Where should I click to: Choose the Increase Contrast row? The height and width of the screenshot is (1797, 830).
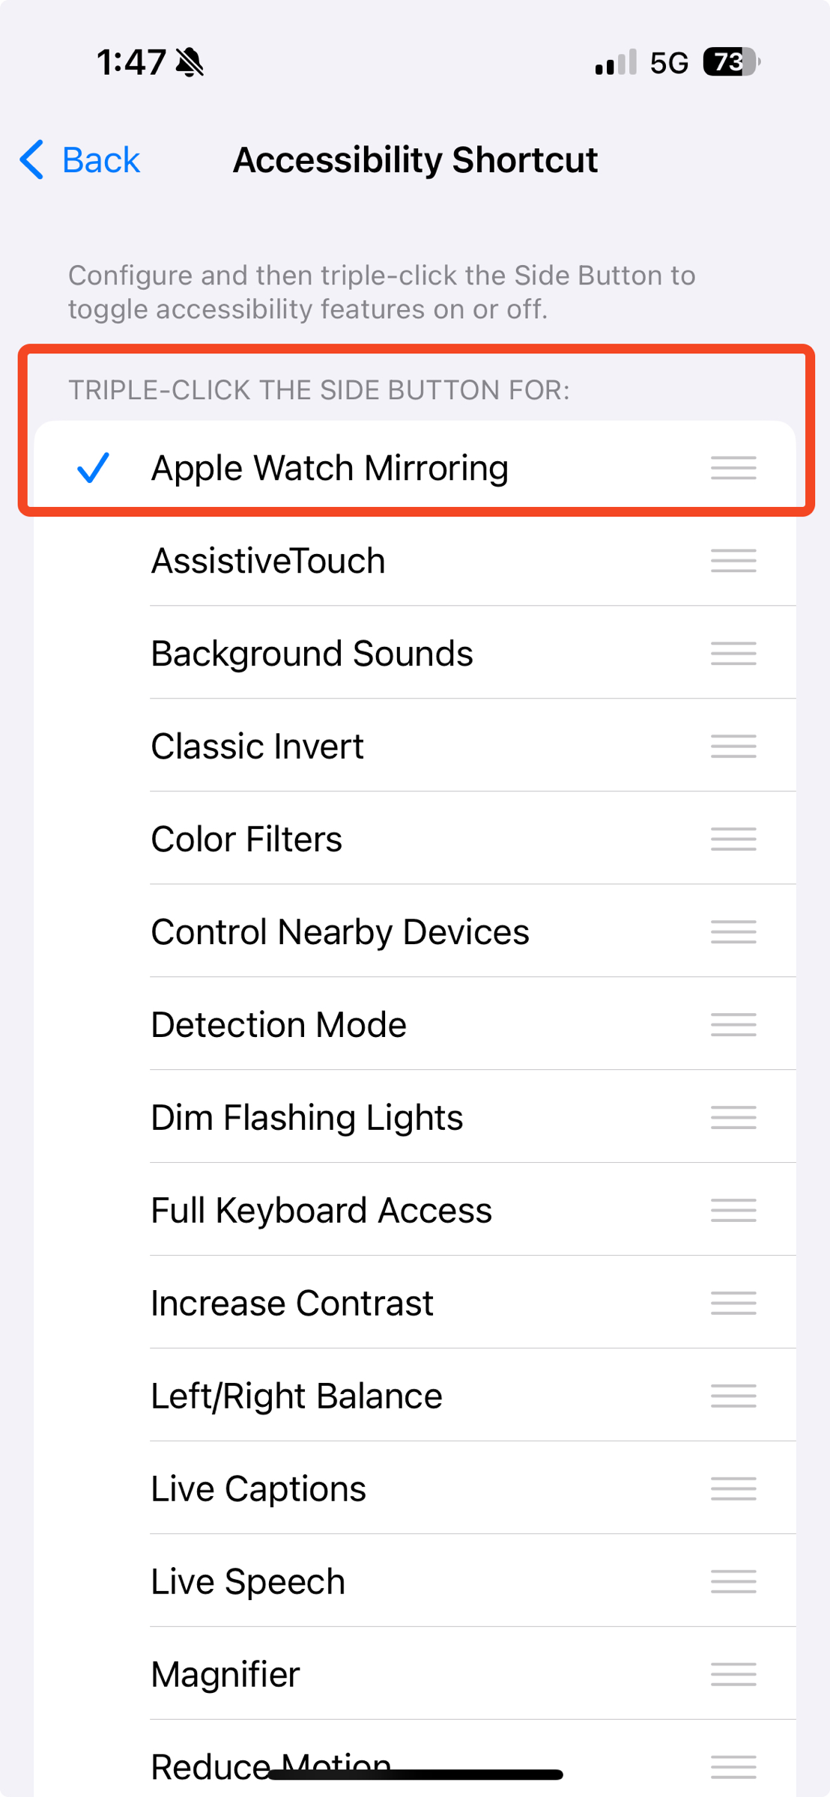point(292,1304)
